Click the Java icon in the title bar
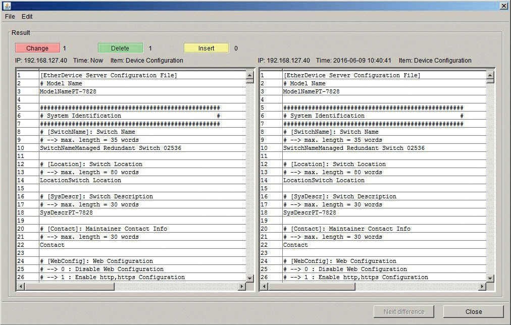This screenshot has width=511, height=325. pyautogui.click(x=7, y=6)
